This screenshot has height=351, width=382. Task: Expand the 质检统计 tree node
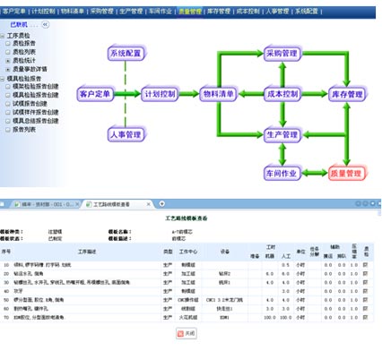(8, 61)
